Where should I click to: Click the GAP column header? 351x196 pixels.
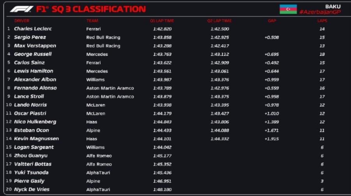(272, 21)
